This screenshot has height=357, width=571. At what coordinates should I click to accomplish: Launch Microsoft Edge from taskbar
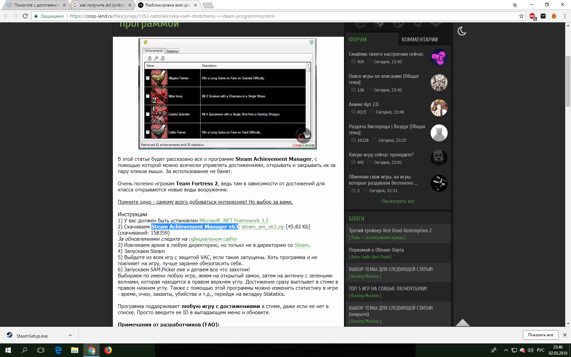[58, 350]
